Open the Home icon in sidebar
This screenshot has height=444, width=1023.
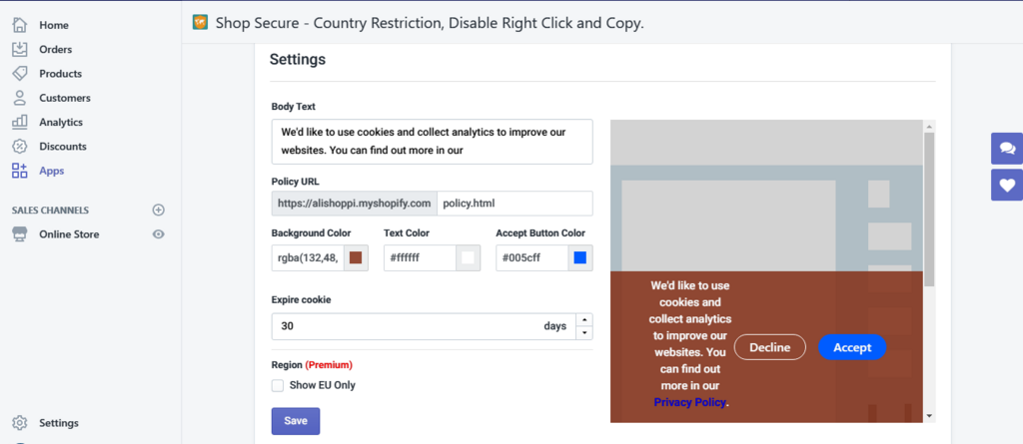pos(20,25)
